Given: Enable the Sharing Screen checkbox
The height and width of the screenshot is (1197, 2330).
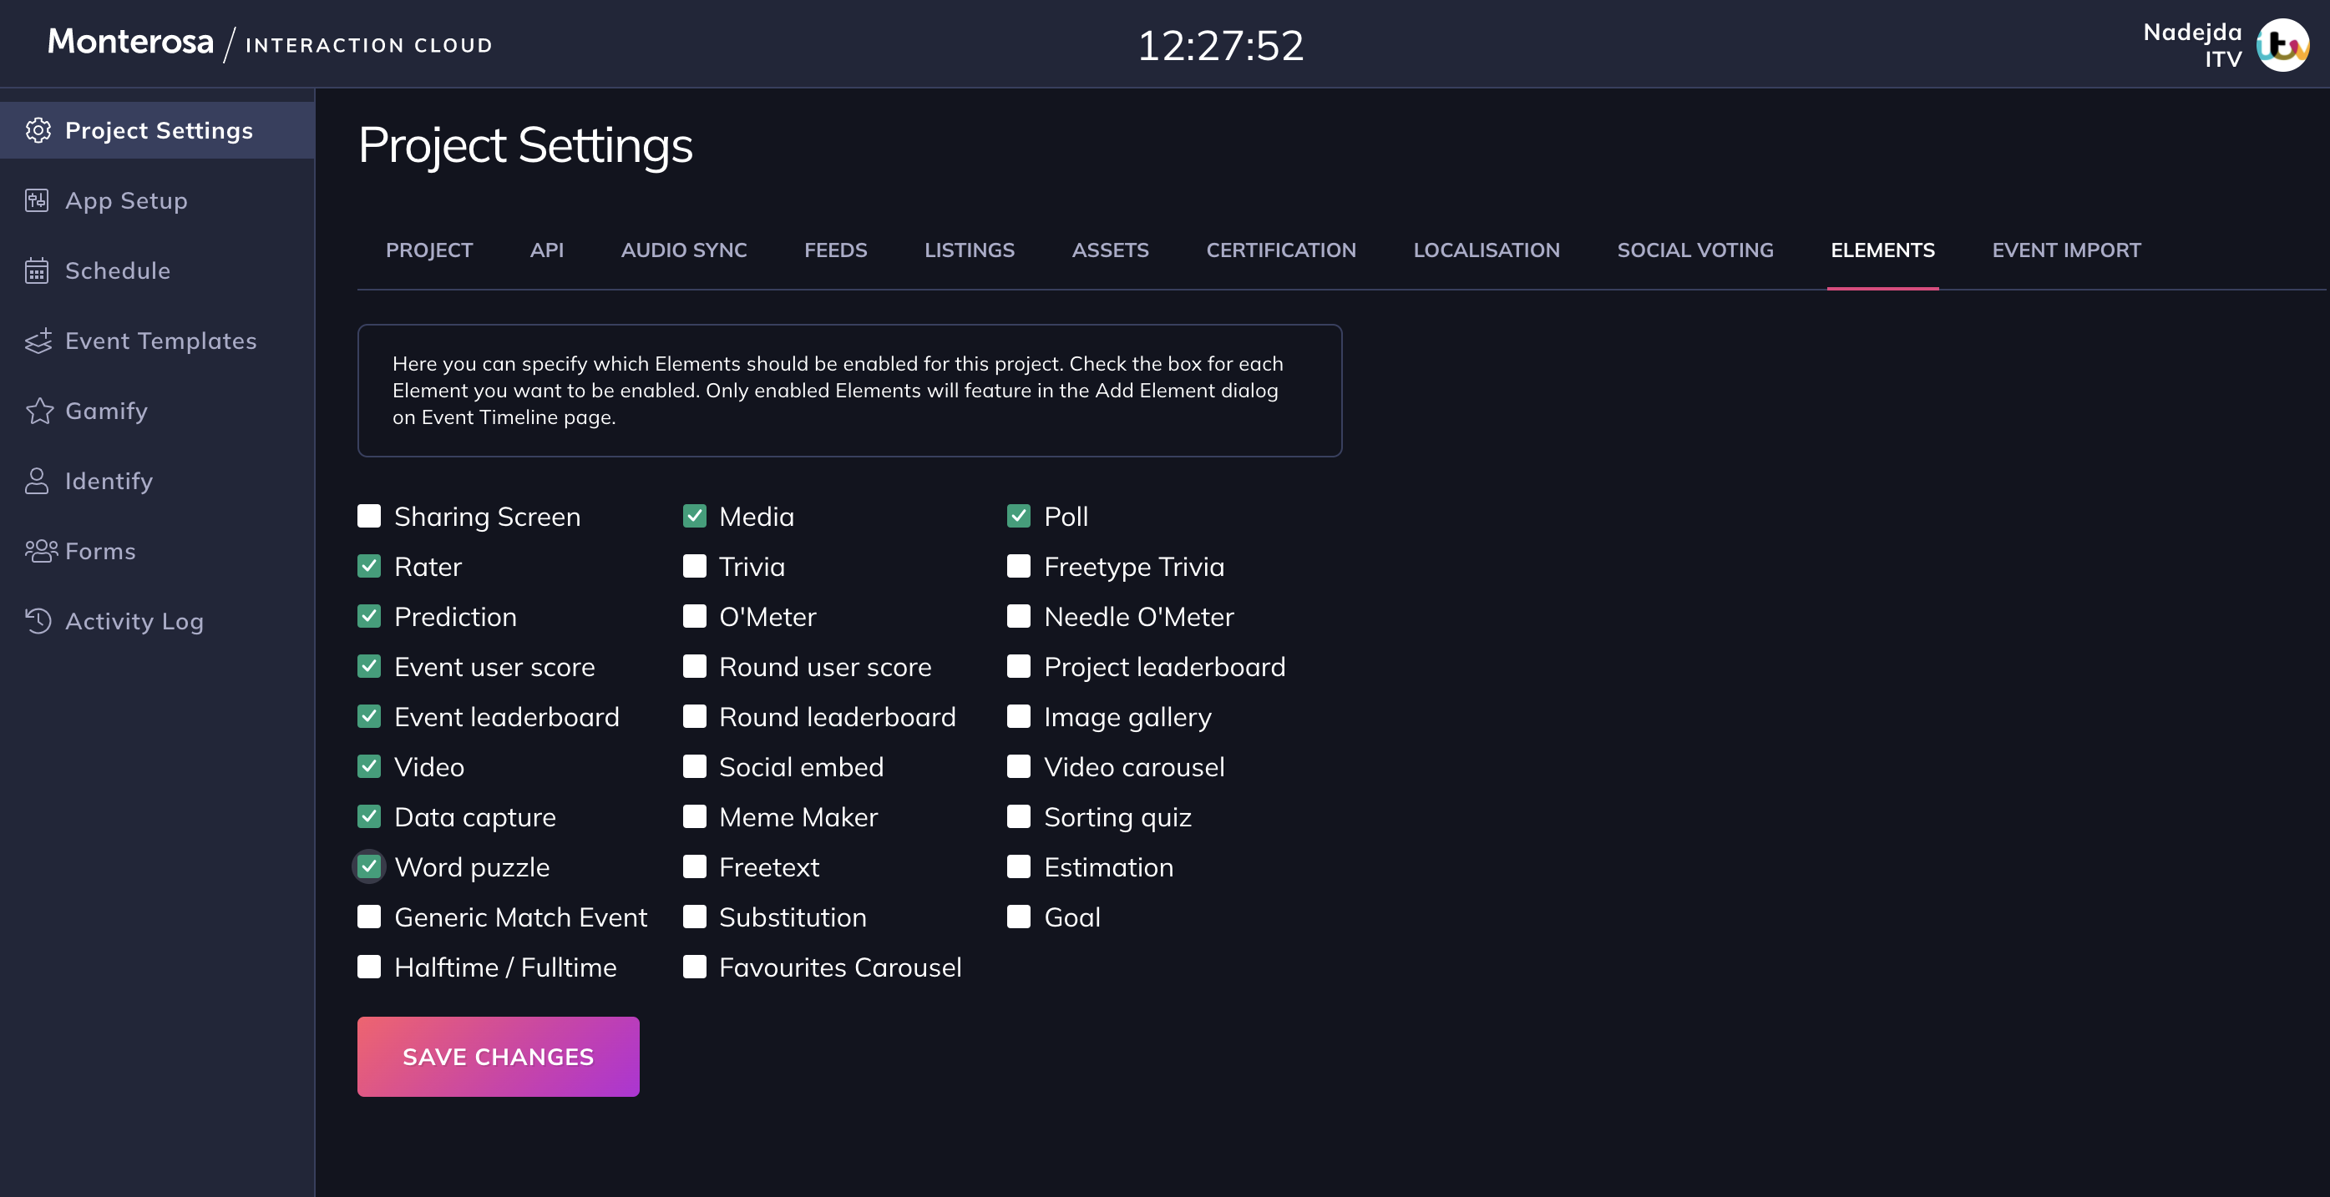Looking at the screenshot, I should (x=369, y=515).
